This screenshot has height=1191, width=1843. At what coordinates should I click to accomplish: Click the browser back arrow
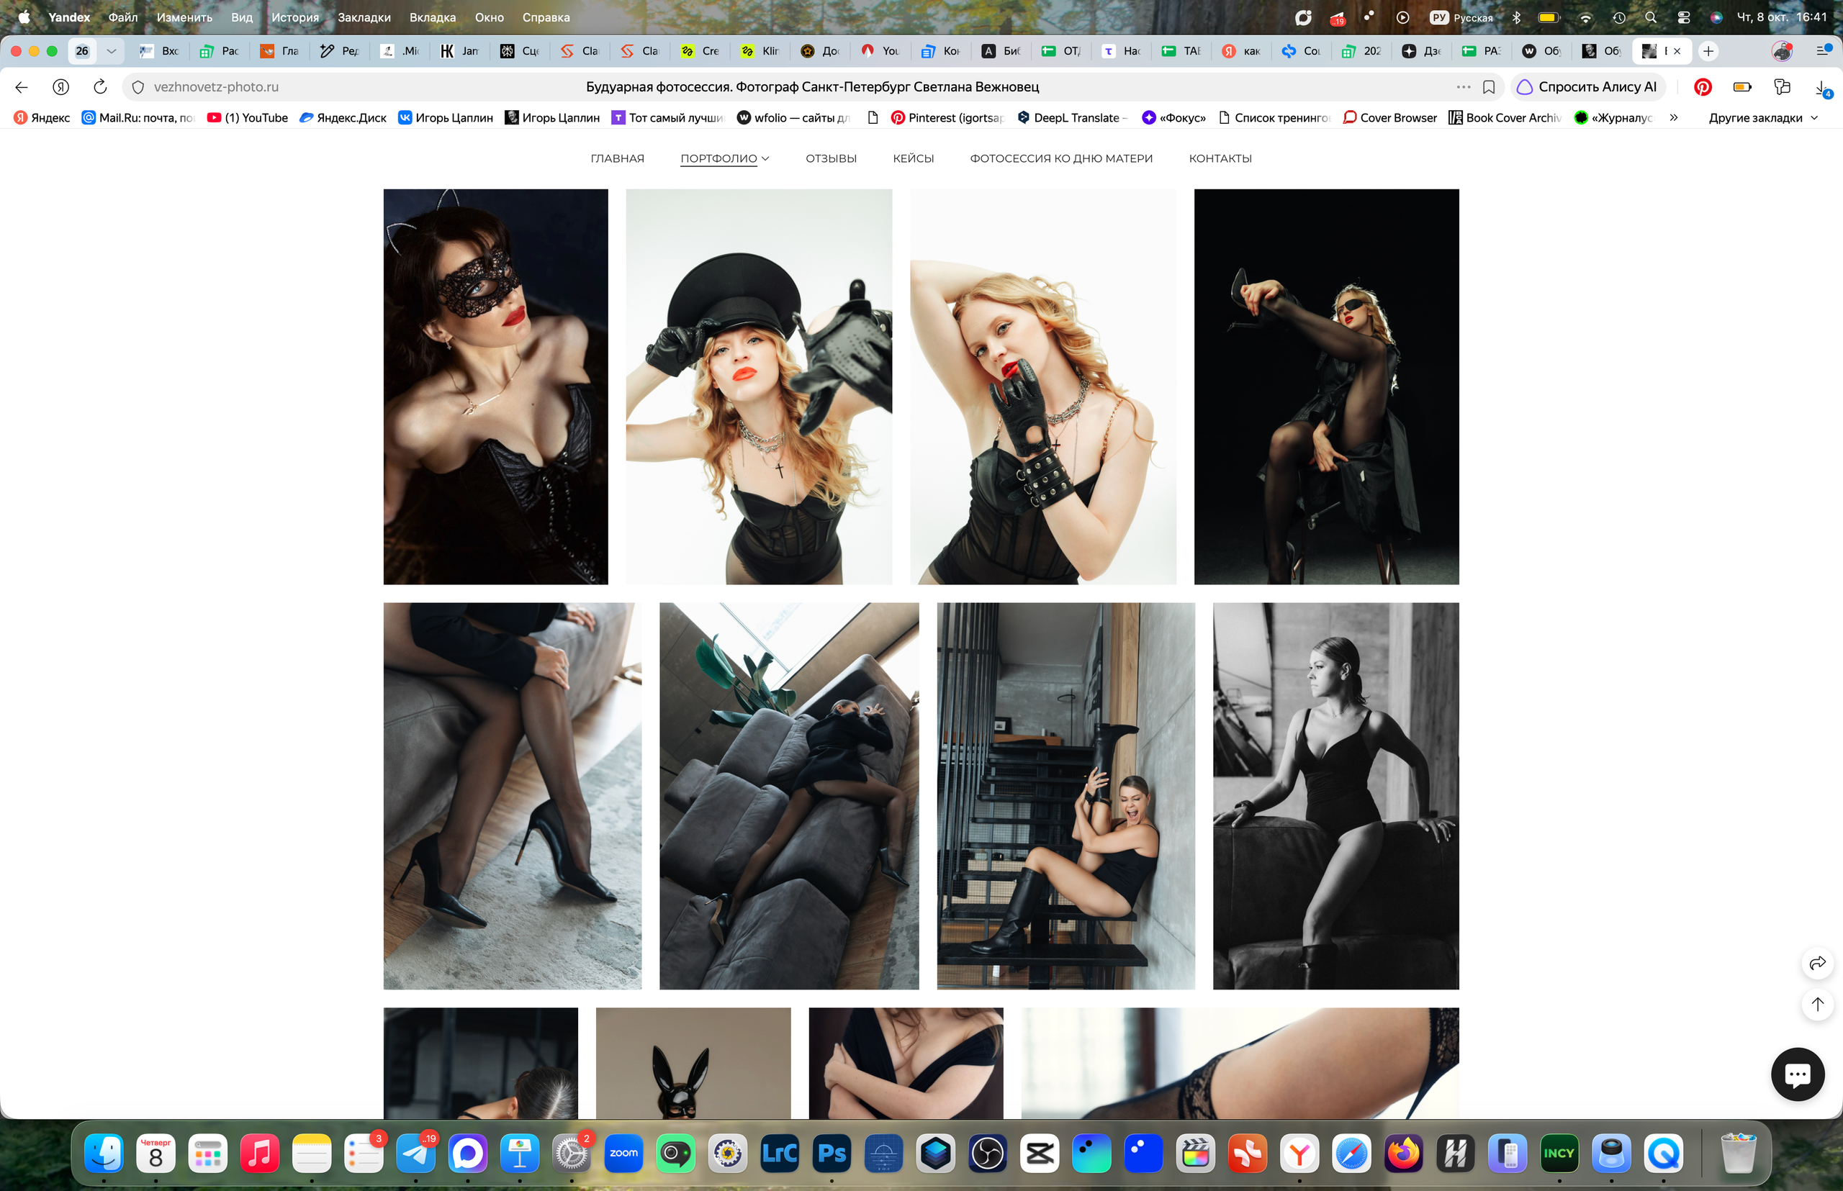[x=22, y=86]
